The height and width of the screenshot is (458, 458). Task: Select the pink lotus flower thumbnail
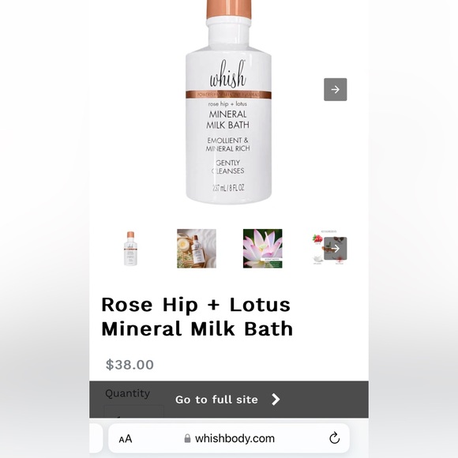[262, 248]
